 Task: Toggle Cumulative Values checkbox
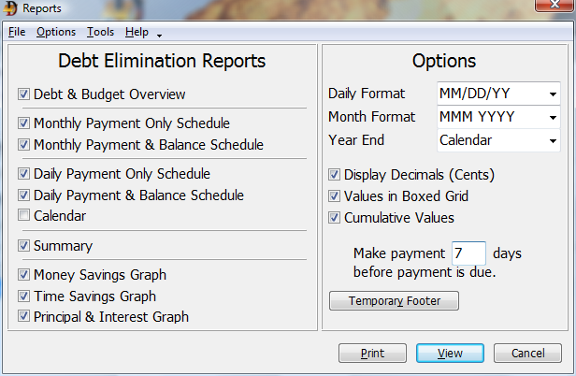tap(335, 218)
